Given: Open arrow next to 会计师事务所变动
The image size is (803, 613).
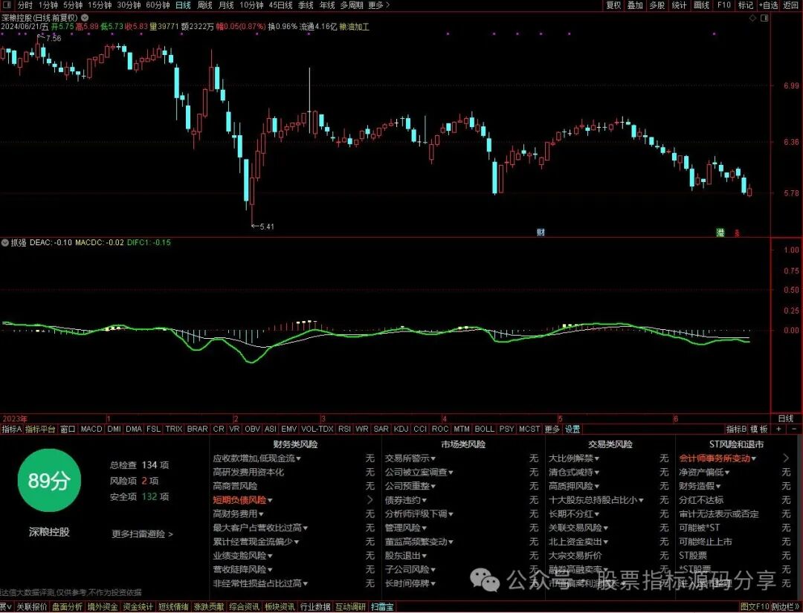Looking at the screenshot, I should tap(786, 458).
